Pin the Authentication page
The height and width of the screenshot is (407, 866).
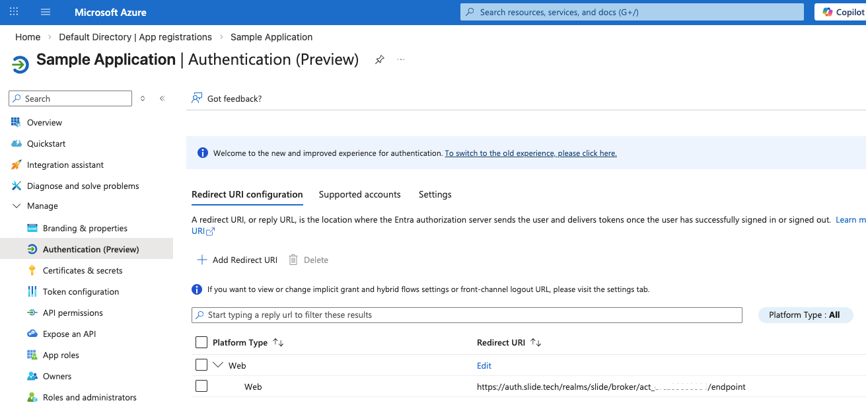point(379,59)
